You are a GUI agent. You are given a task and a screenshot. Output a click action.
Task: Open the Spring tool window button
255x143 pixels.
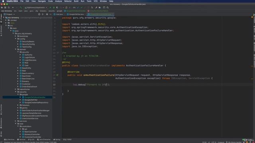coord(57,139)
